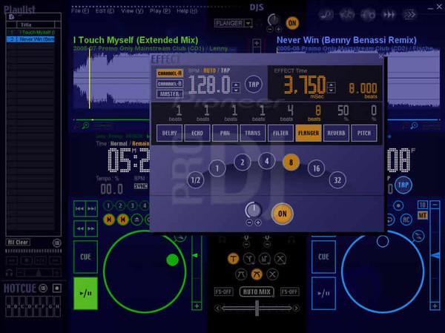Image resolution: width=445 pixels, height=333 pixels.
Task: Choose the highlighted FLANGER effect button
Action: coord(309,133)
